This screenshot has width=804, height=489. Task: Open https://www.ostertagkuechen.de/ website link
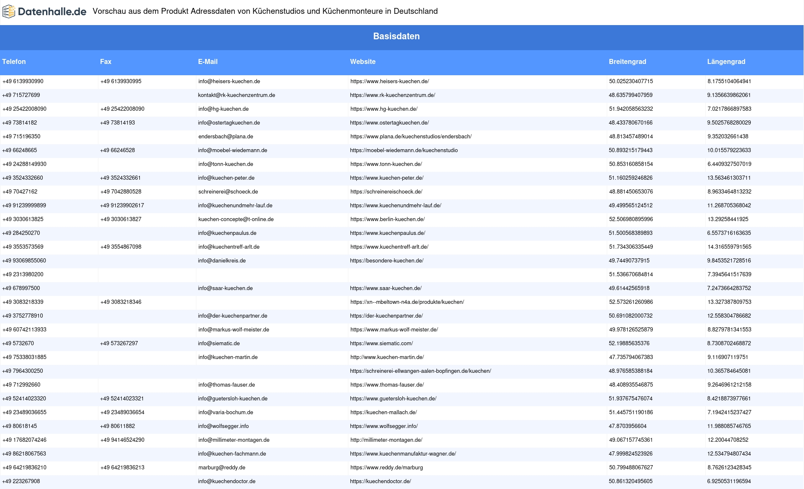pos(389,123)
